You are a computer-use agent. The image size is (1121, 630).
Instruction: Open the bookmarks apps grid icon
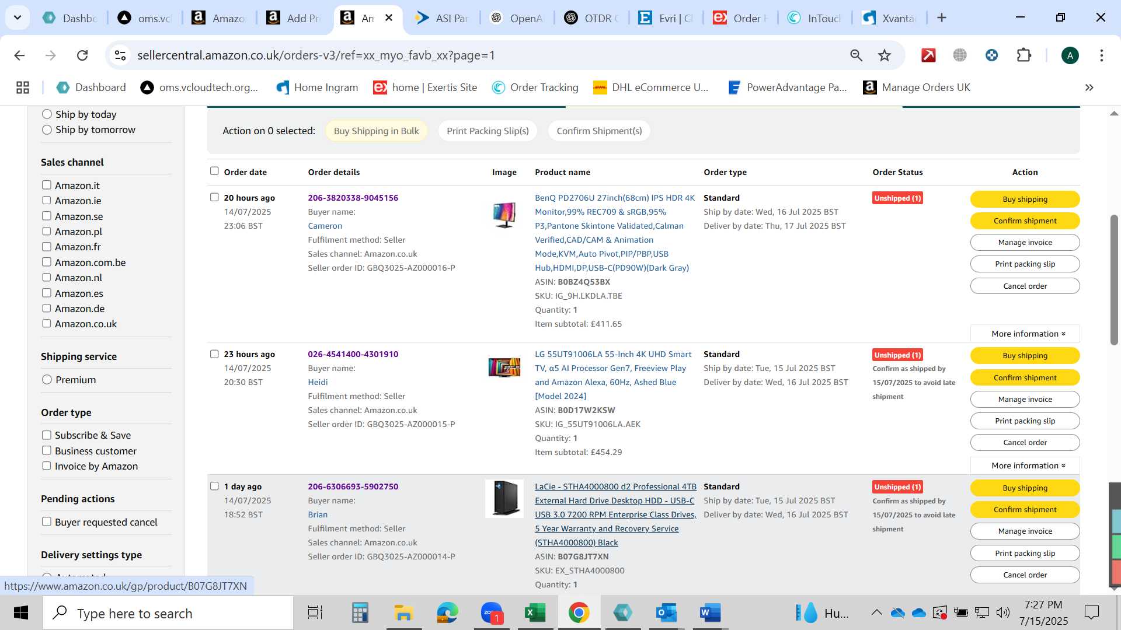click(23, 87)
